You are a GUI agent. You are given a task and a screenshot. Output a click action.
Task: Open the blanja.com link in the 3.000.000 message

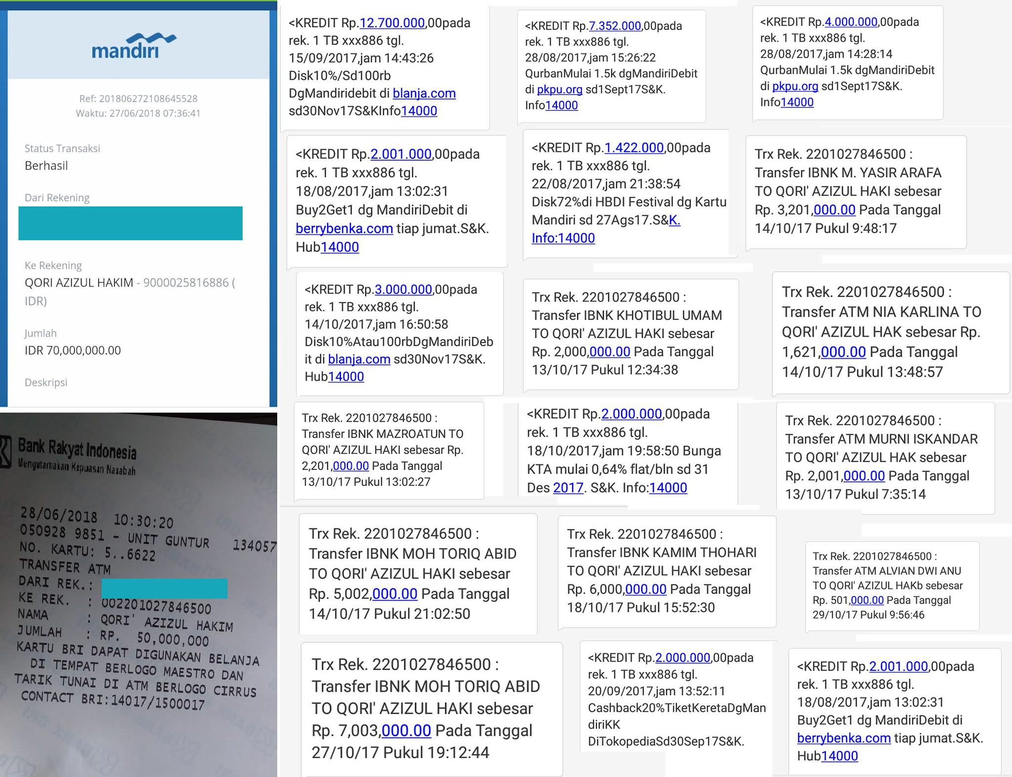359,359
